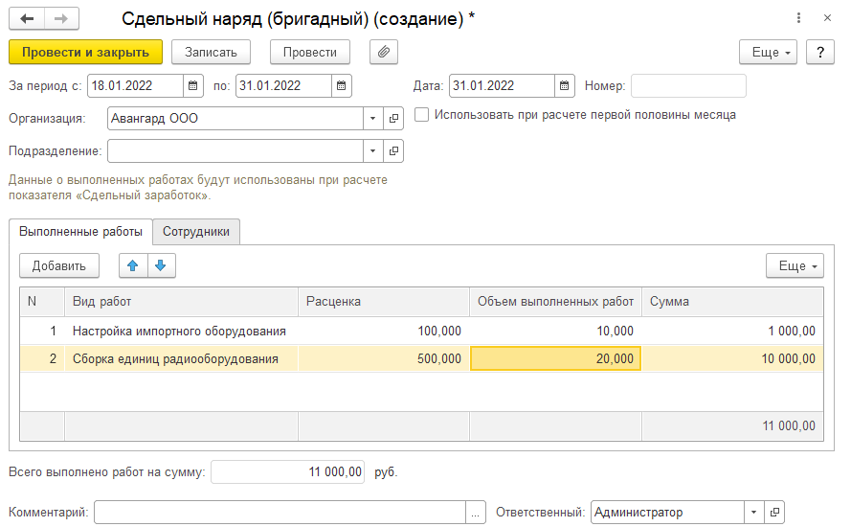Screen dimensions: 851x527
Task: Expand the Подразделение dropdown list
Action: (372, 150)
